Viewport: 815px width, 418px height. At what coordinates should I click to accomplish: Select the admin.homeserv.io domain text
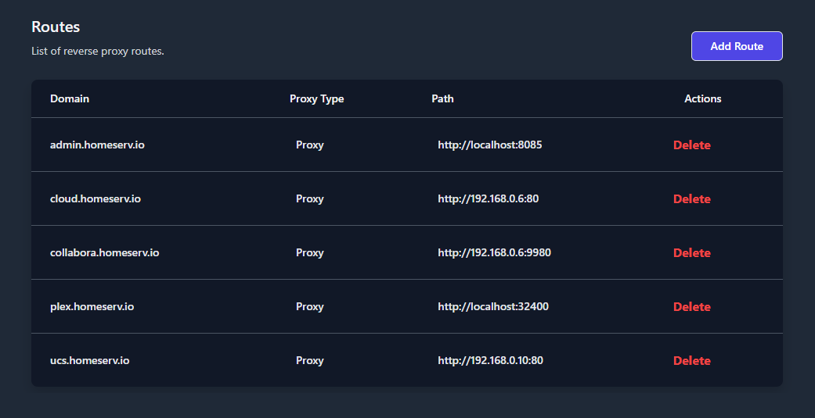(97, 145)
